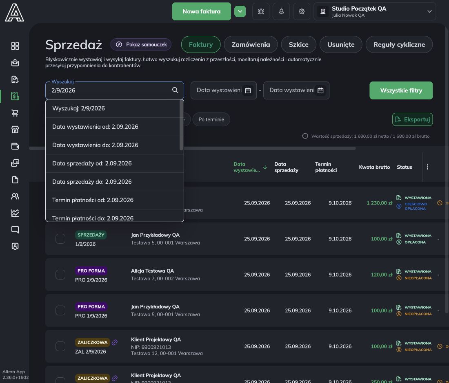Click the suggestions list scrollbar

click(181, 125)
